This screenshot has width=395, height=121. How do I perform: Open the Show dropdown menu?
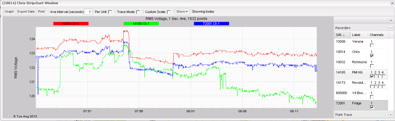tap(182, 12)
